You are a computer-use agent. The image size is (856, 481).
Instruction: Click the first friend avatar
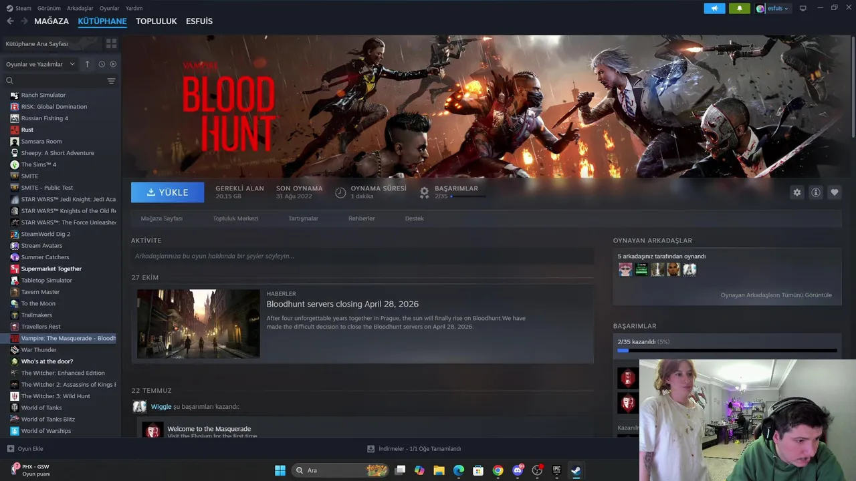point(625,269)
